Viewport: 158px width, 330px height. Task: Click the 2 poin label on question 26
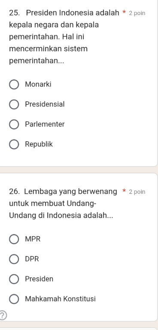[137, 192]
